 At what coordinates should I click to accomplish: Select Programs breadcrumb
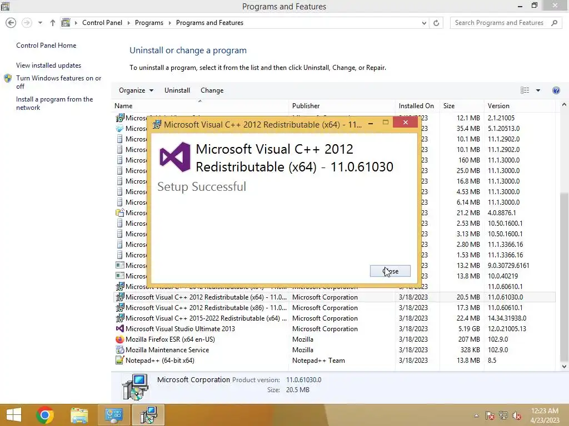(149, 22)
